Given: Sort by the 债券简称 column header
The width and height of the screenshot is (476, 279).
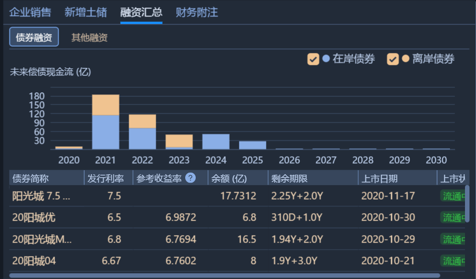Looking at the screenshot, I should pos(47,178).
